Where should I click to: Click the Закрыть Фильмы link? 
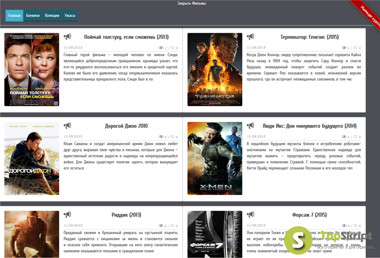[x=191, y=3]
